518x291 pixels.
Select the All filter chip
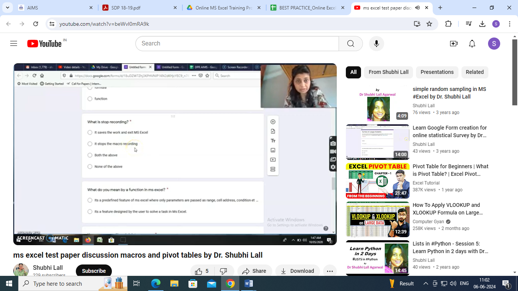[353, 72]
